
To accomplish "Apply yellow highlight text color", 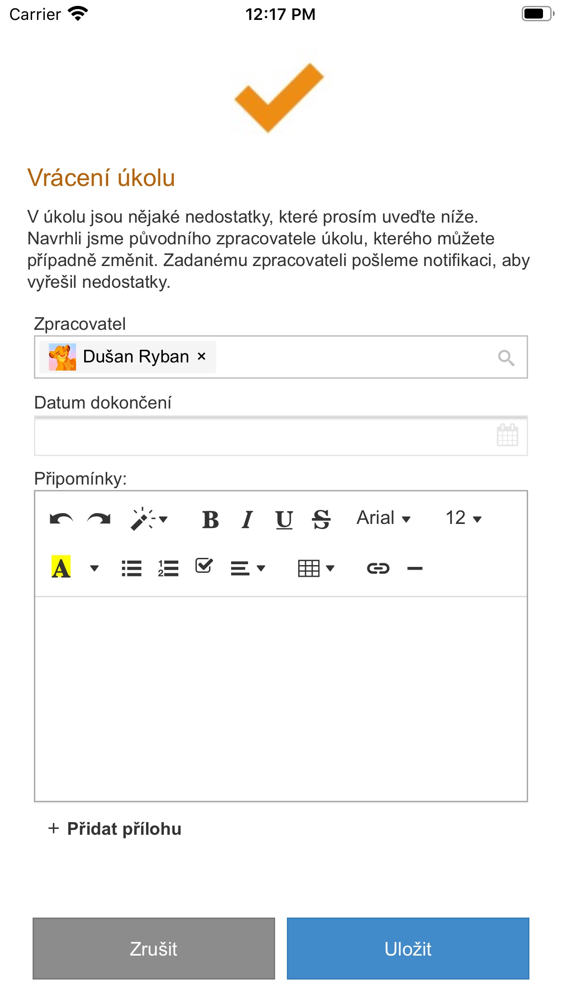I will [61, 567].
